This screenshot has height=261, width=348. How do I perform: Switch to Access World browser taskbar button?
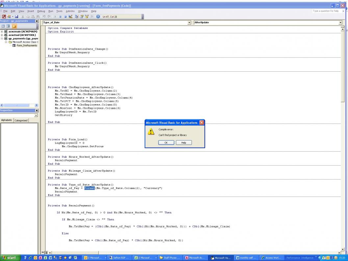click(271, 258)
